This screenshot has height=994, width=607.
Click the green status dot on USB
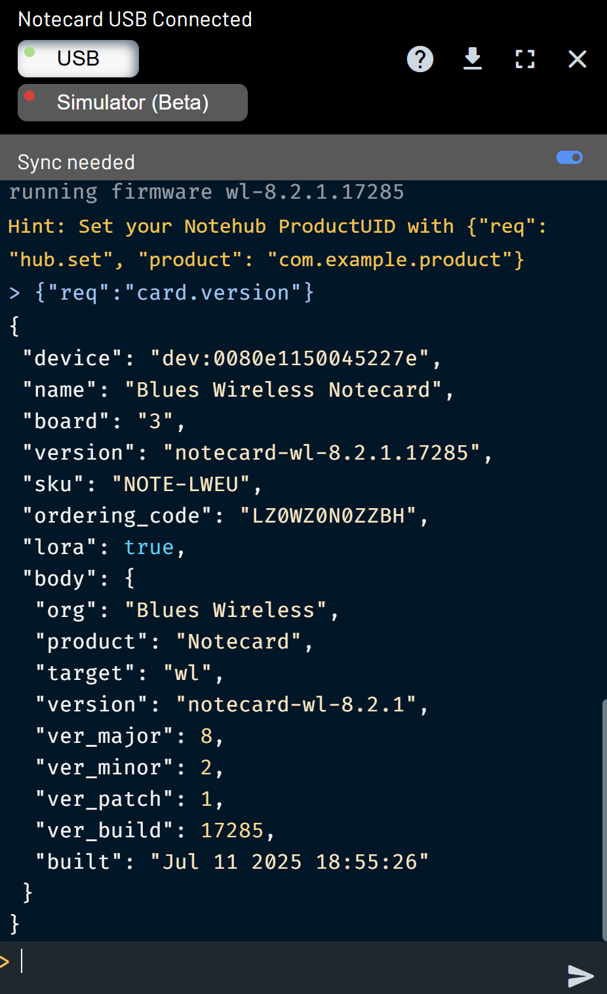[x=29, y=51]
